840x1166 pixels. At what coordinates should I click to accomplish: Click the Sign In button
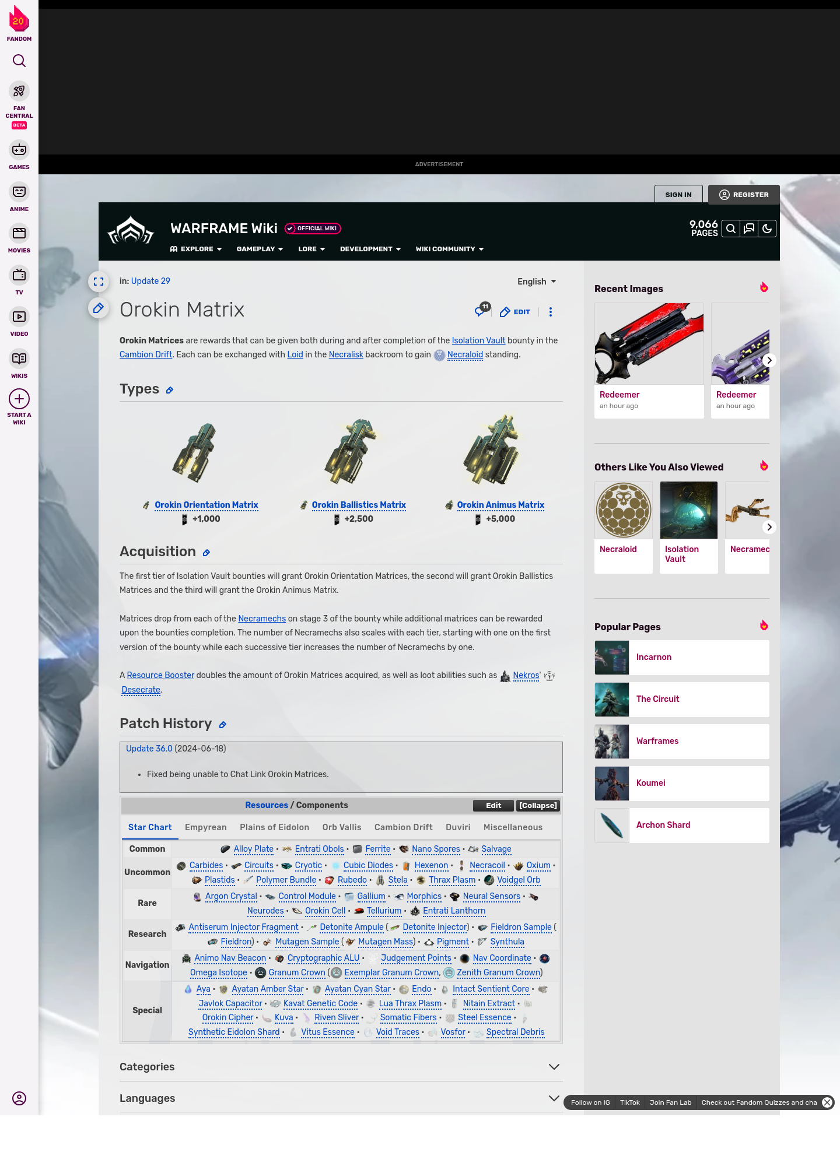678,195
